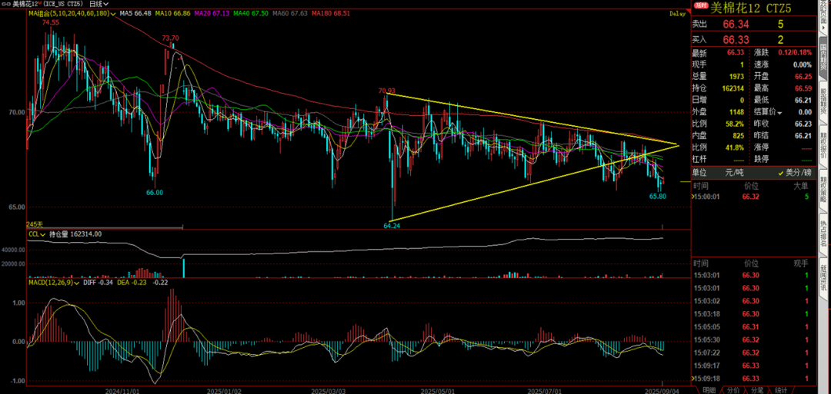Click the MACD(12,26,9) indicator label
This screenshot has width=831, height=394.
pyautogui.click(x=50, y=283)
